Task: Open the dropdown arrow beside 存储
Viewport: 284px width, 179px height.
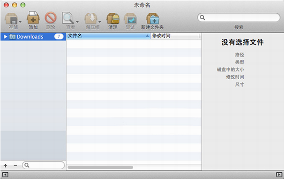Action: (x=20, y=22)
